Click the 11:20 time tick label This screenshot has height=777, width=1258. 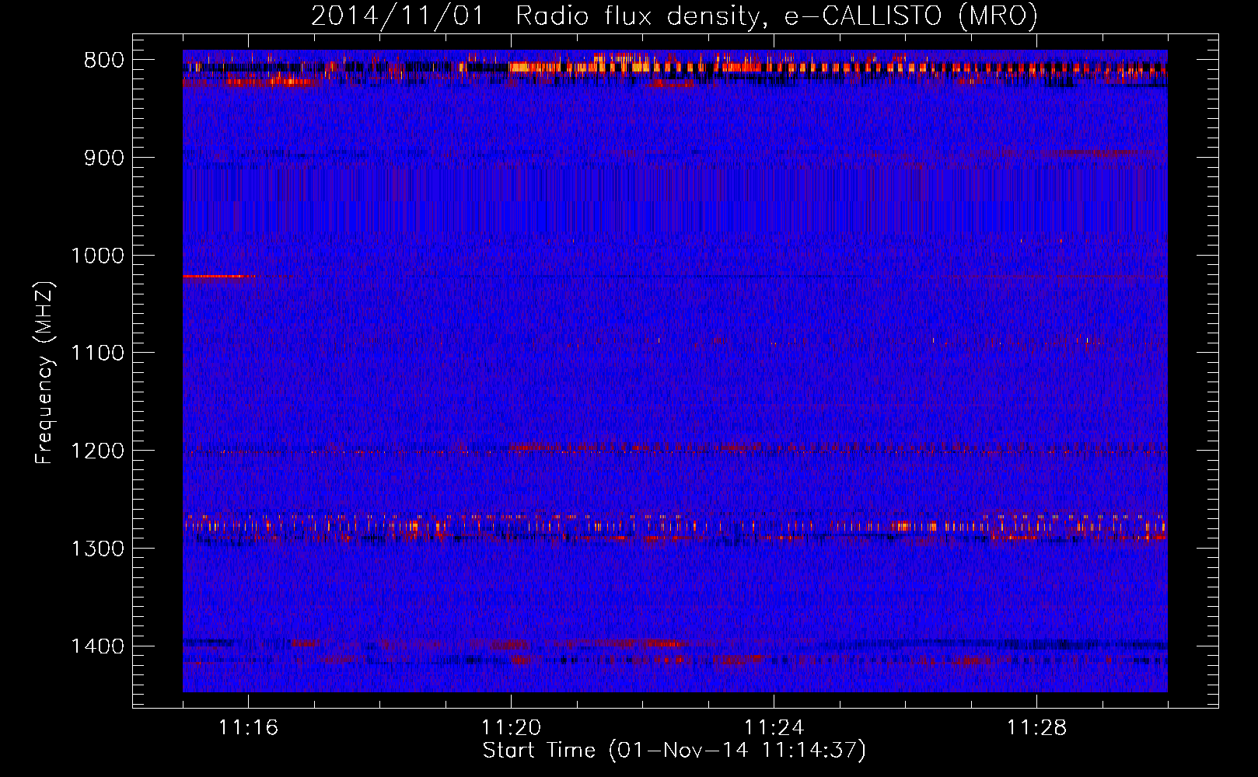pos(512,728)
